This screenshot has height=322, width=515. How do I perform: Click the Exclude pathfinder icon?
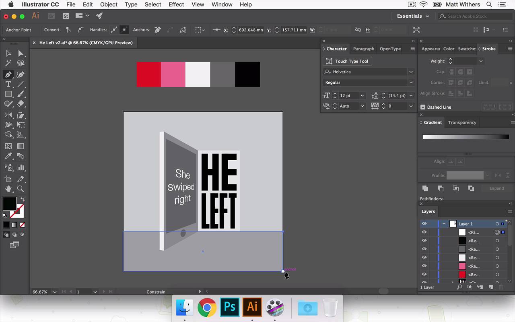click(471, 188)
